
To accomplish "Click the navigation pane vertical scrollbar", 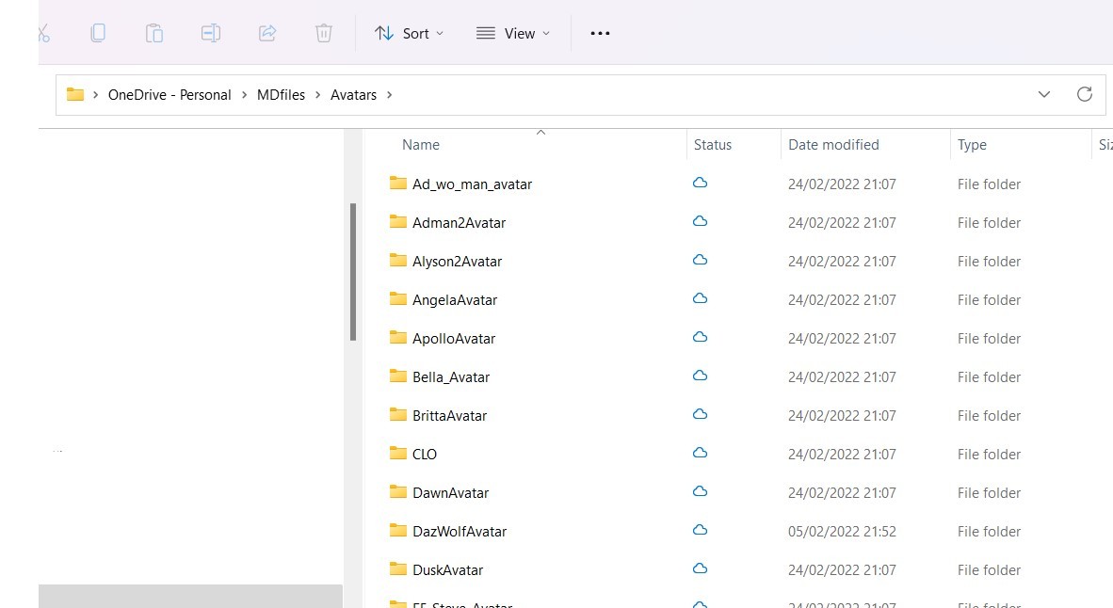I will [x=353, y=273].
